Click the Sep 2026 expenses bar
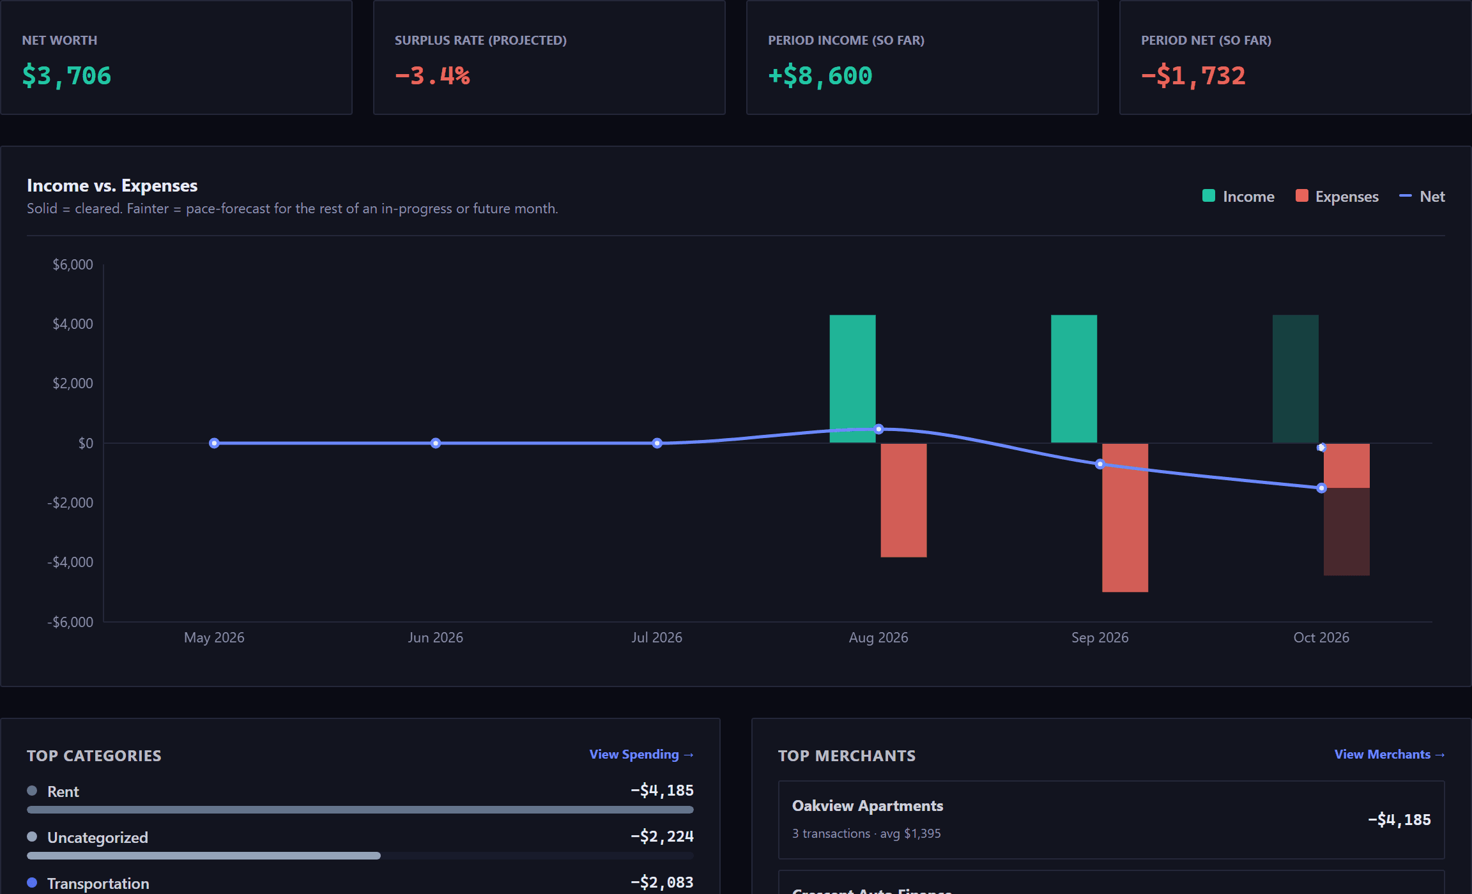1472x894 pixels. (x=1125, y=518)
